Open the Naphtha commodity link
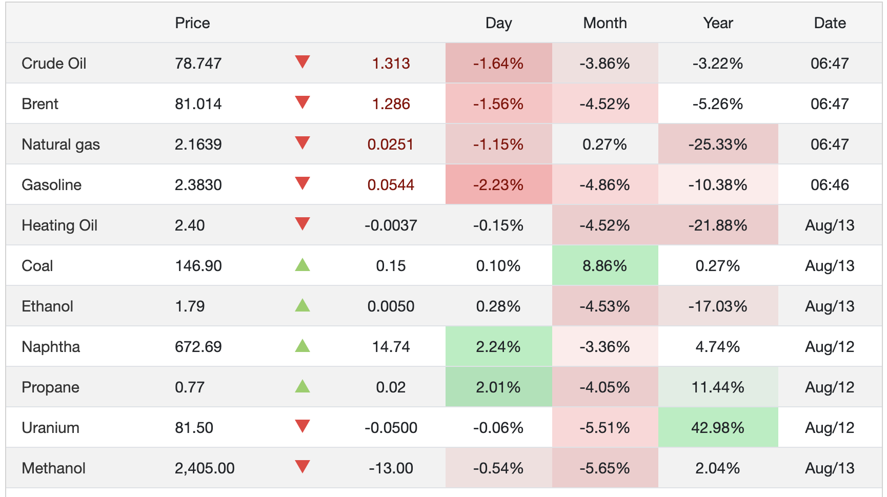 [51, 347]
